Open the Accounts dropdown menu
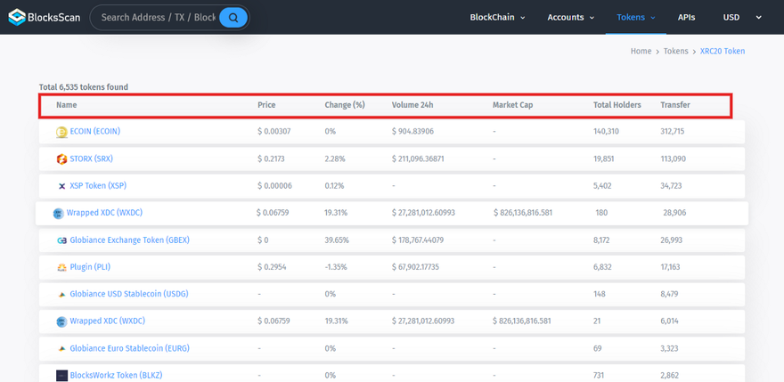This screenshot has width=784, height=382. pos(571,17)
